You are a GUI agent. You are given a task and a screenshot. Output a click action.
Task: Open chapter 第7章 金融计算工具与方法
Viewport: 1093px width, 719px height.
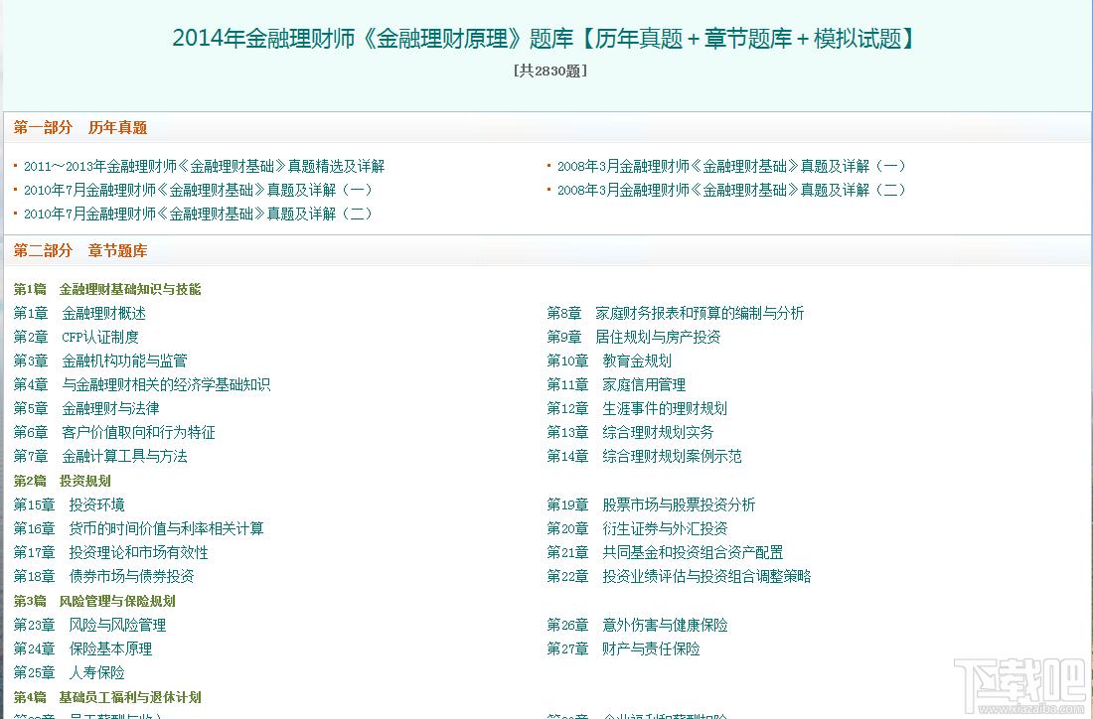tap(100, 457)
